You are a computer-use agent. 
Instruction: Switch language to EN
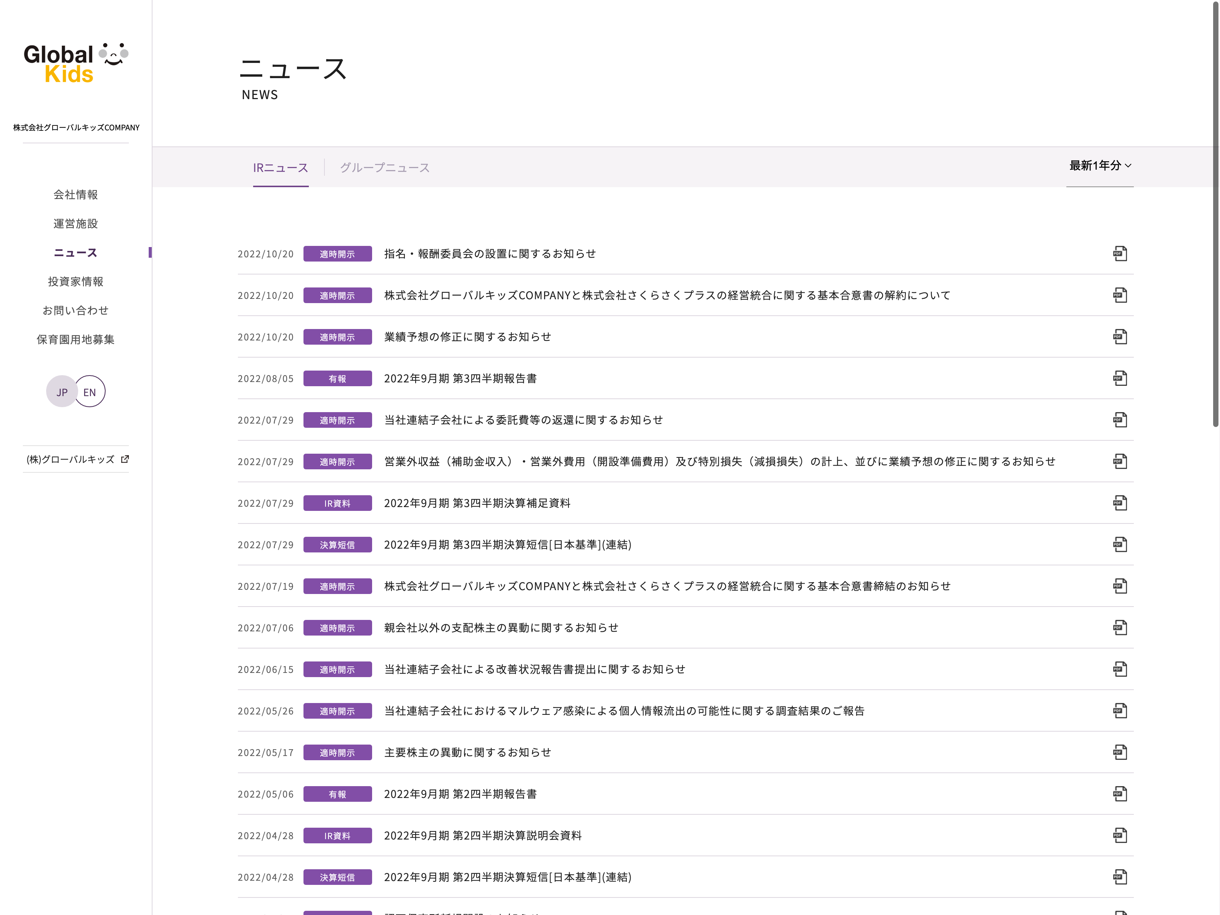[90, 392]
